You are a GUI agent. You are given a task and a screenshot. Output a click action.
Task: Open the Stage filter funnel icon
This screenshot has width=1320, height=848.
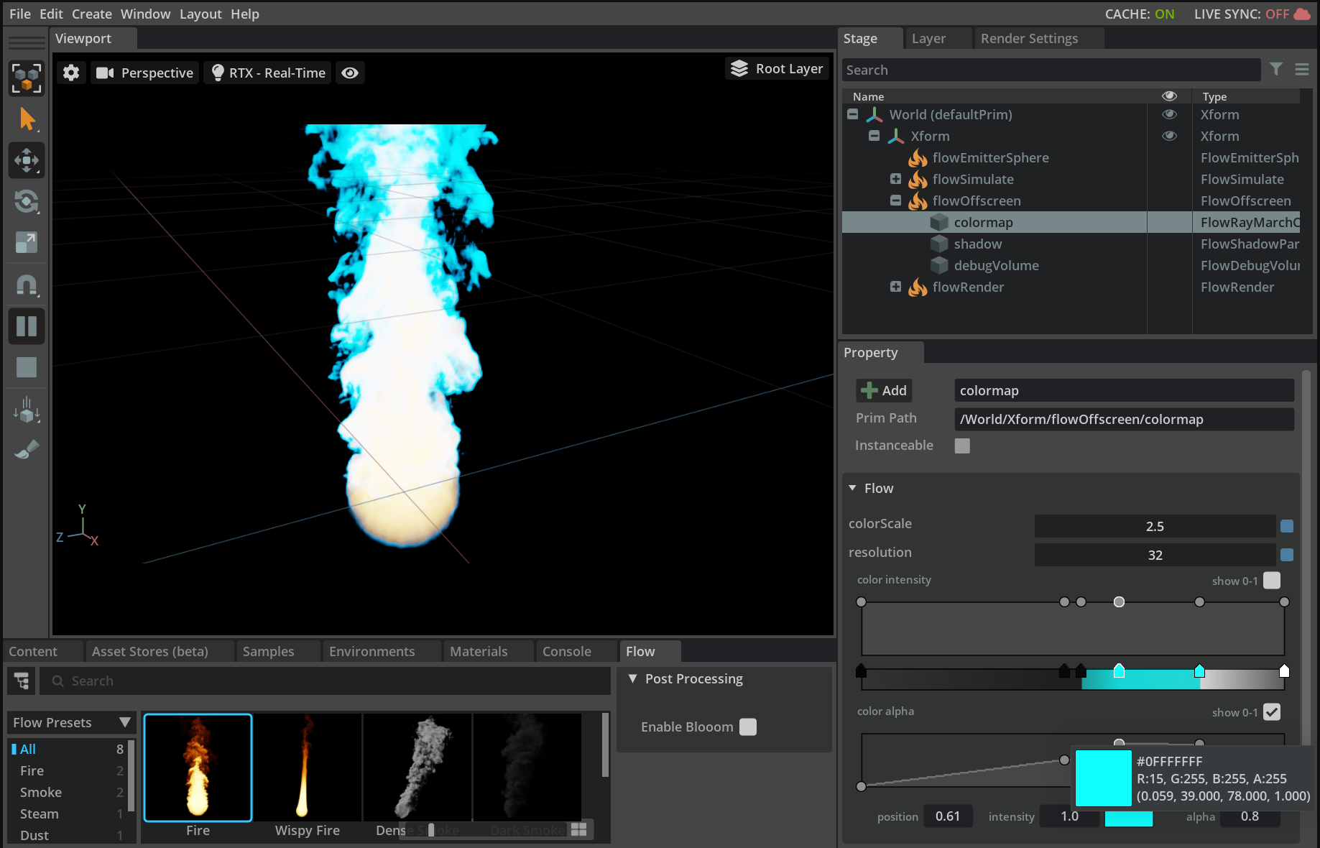pyautogui.click(x=1276, y=69)
